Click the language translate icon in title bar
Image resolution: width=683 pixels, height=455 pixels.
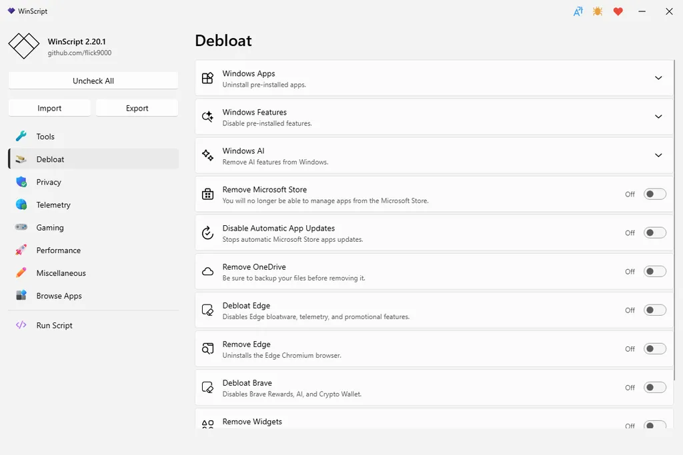578,12
